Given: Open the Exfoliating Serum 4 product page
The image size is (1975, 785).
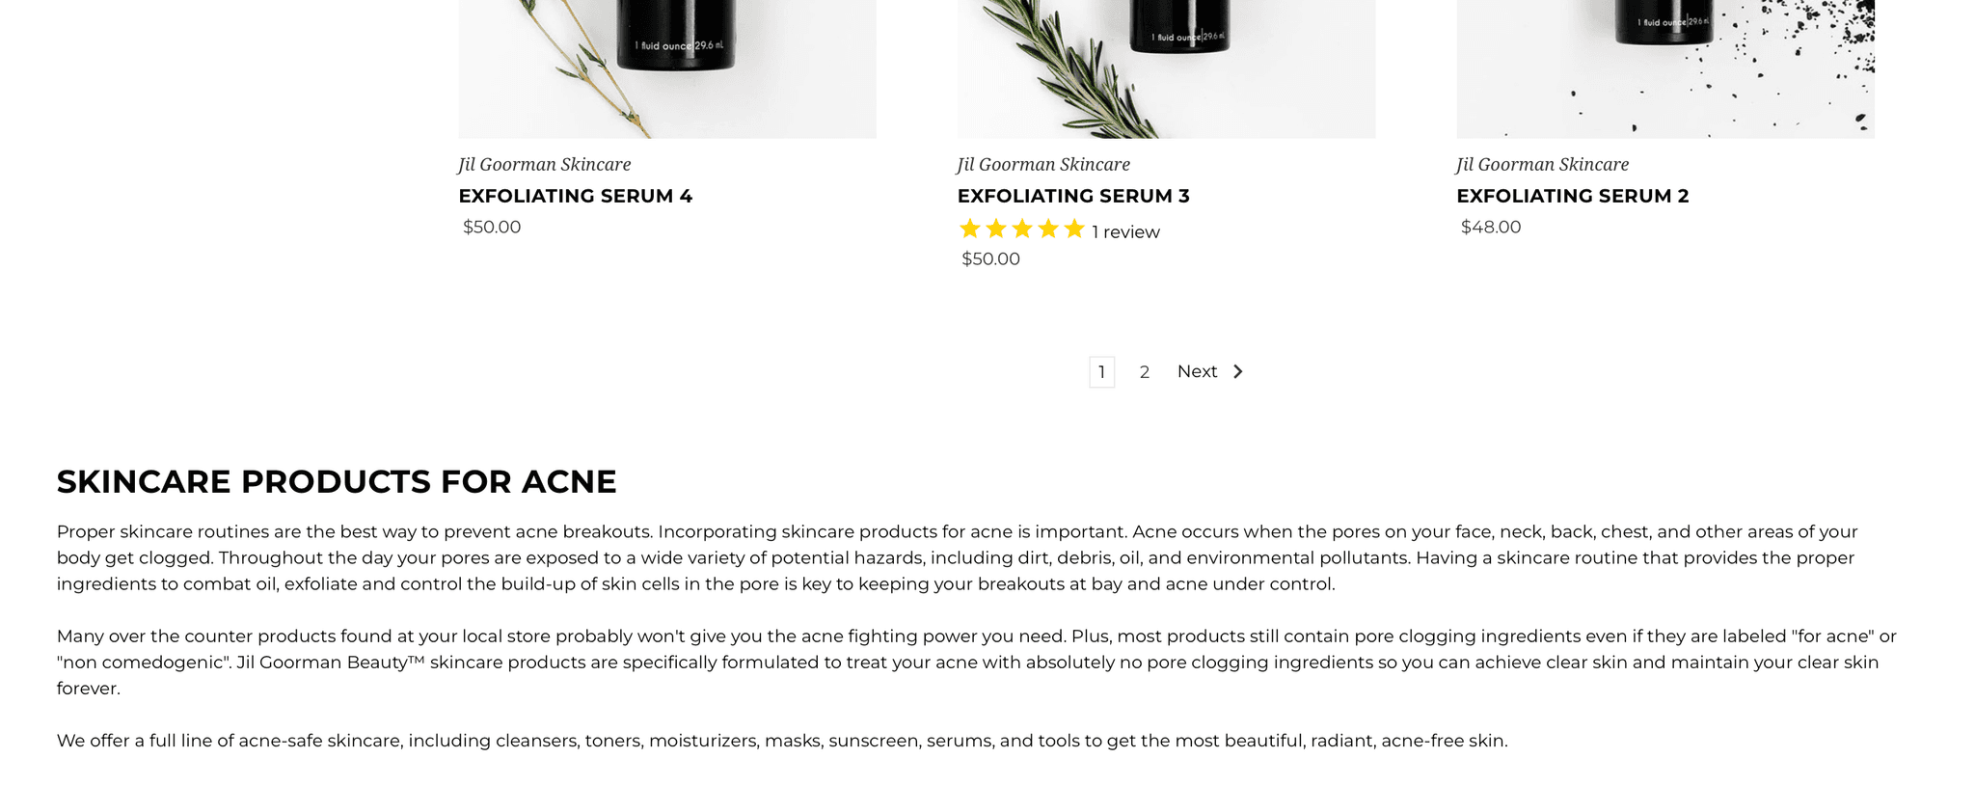Looking at the screenshot, I should point(576,196).
